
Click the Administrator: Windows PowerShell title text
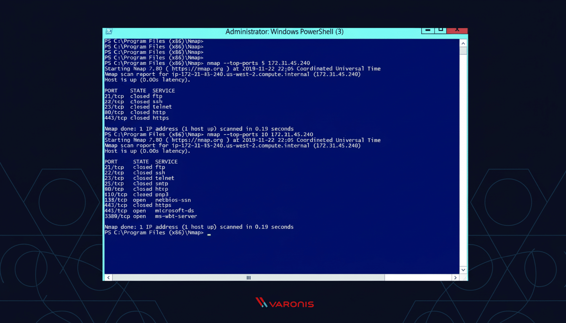(285, 32)
